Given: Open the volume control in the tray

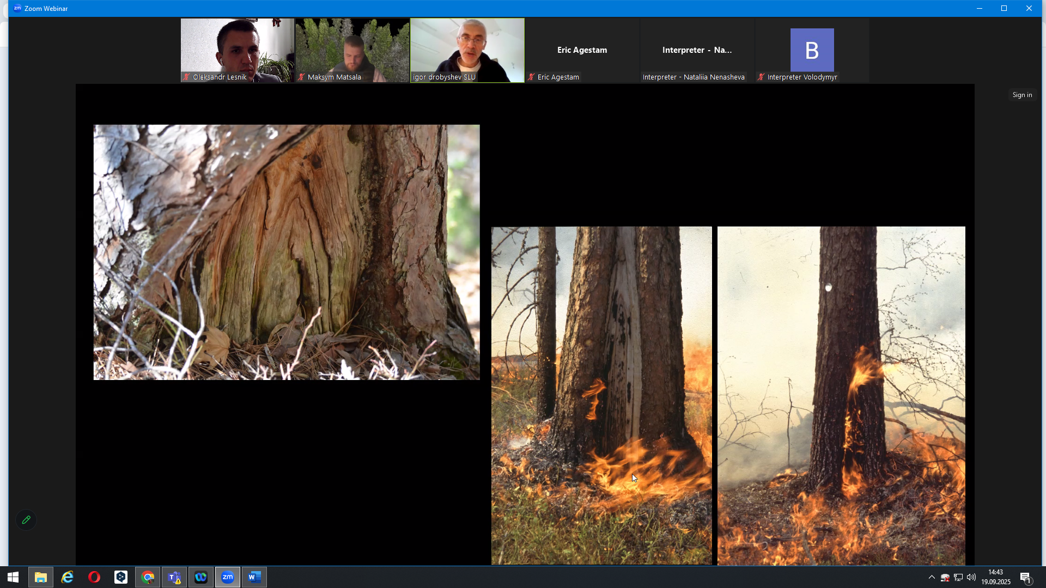Looking at the screenshot, I should tap(971, 578).
